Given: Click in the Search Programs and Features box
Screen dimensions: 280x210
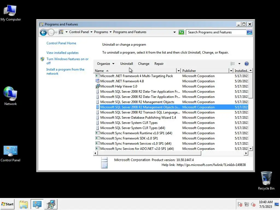Looking at the screenshot, I should tap(216, 32).
